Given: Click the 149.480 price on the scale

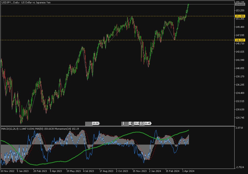Looking at the screenshot, I should (x=240, y=27).
